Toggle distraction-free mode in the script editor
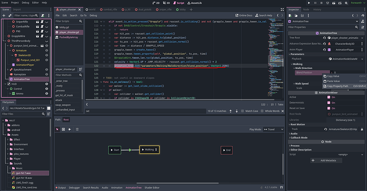 pos(282,10)
